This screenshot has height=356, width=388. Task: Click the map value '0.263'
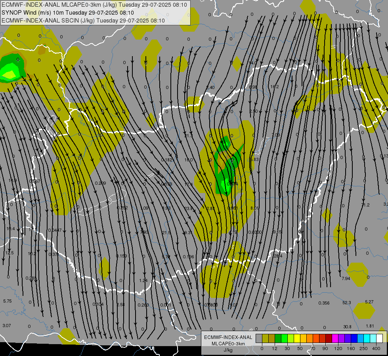click(143, 305)
